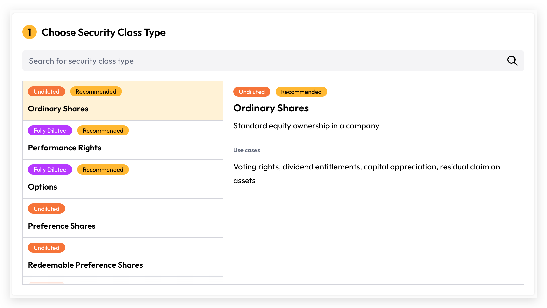The image size is (547, 308).
Task: Click the Use cases label
Action: [x=247, y=150]
